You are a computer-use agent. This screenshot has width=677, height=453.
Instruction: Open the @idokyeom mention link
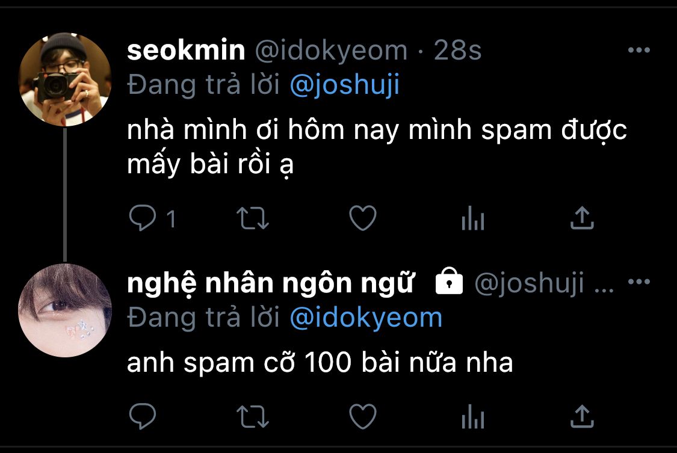[x=366, y=318]
